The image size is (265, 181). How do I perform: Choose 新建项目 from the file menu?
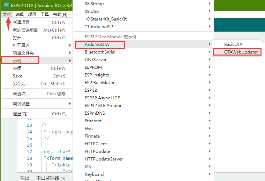37,22
